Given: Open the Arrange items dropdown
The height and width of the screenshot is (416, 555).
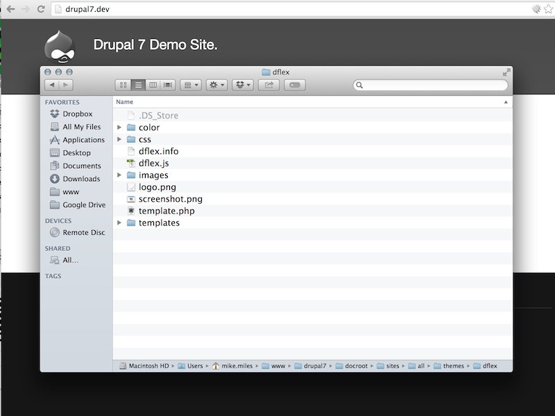Looking at the screenshot, I should [x=190, y=85].
